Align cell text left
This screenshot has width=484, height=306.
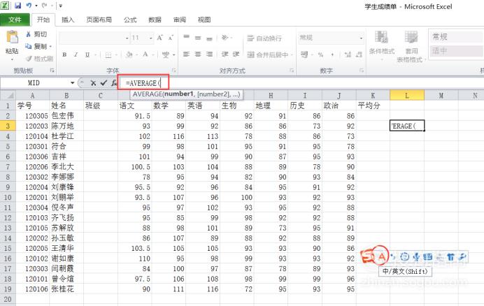coord(187,54)
